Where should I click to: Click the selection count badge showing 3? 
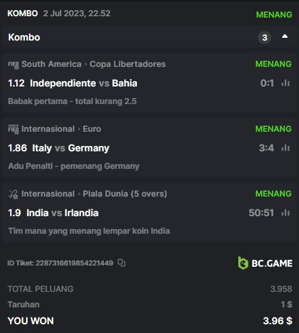(x=265, y=37)
